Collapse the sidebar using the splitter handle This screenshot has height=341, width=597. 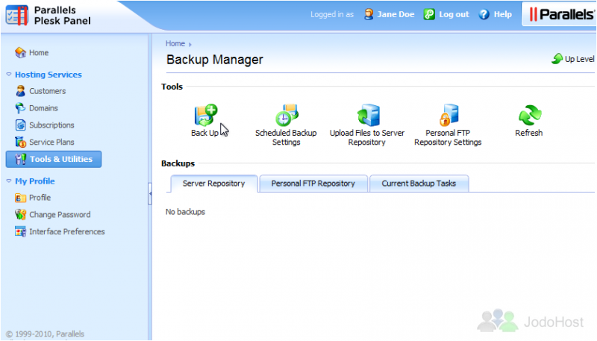pyautogui.click(x=150, y=194)
